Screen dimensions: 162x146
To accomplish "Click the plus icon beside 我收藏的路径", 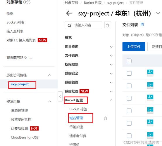I will [x=31, y=58].
